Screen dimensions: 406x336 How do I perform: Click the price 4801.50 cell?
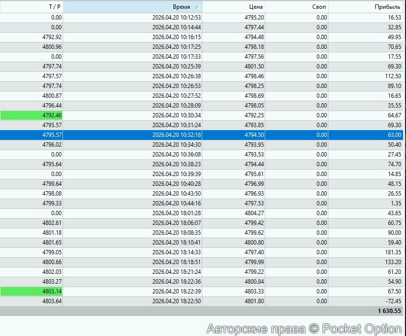[254, 67]
